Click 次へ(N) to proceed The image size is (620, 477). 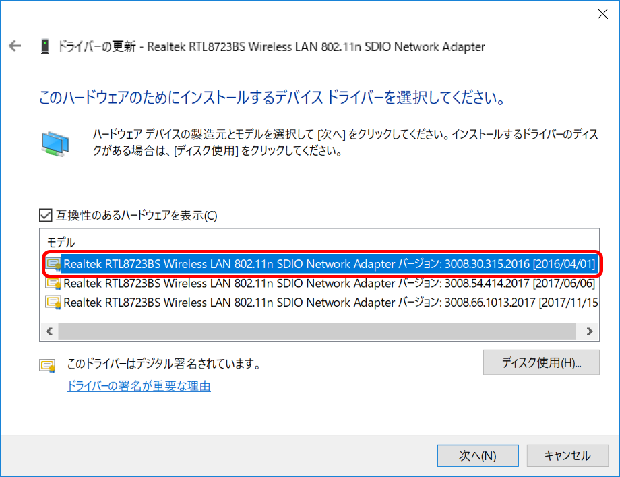[x=478, y=455]
